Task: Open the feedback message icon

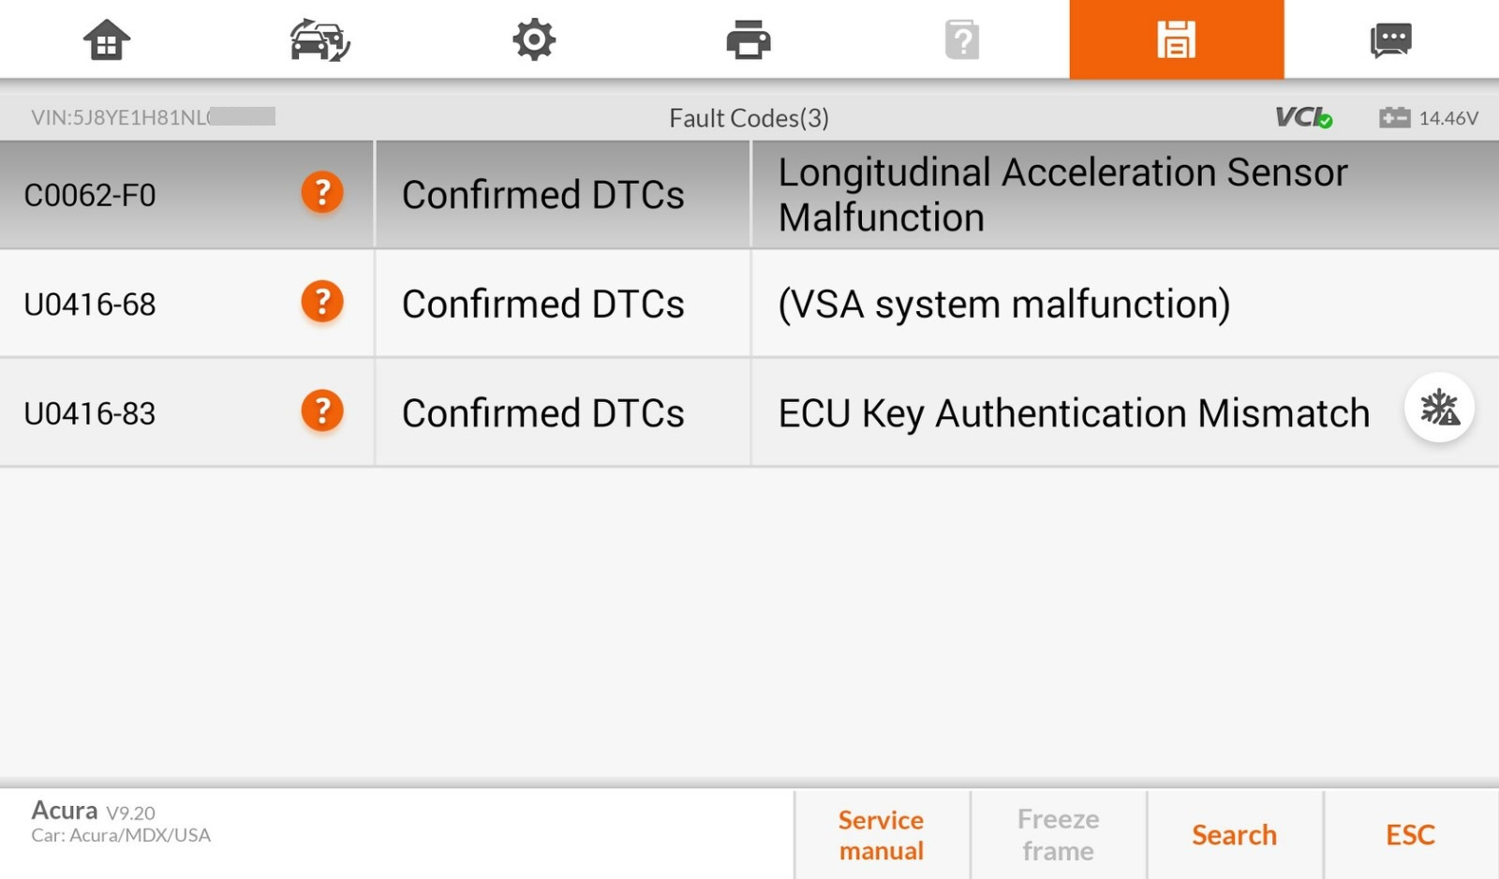Action: coord(1390,40)
